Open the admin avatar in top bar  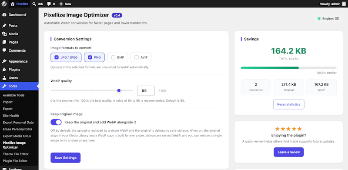point(344,4)
